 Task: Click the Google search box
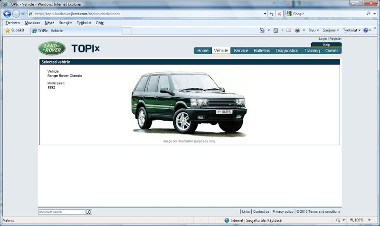point(328,14)
